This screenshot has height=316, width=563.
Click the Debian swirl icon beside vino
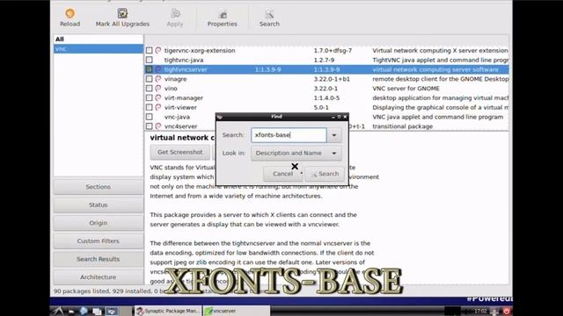coord(158,88)
